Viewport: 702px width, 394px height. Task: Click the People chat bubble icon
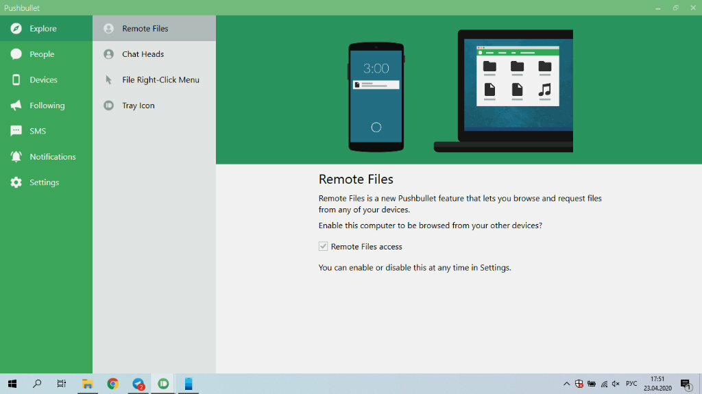(x=16, y=54)
